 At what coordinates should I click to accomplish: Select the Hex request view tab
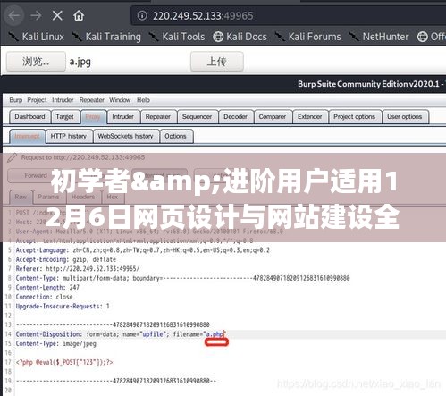pyautogui.click(x=113, y=197)
